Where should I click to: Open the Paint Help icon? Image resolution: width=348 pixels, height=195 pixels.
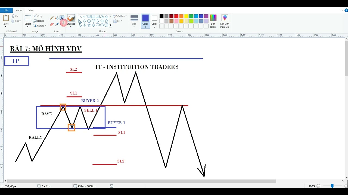coord(346,10)
